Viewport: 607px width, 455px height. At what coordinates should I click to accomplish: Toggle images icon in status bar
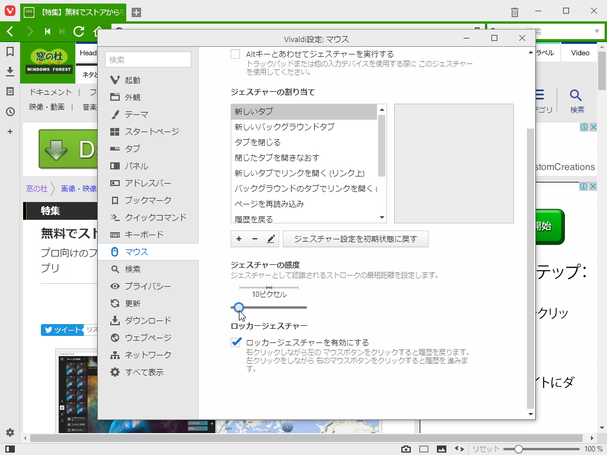[x=442, y=449]
